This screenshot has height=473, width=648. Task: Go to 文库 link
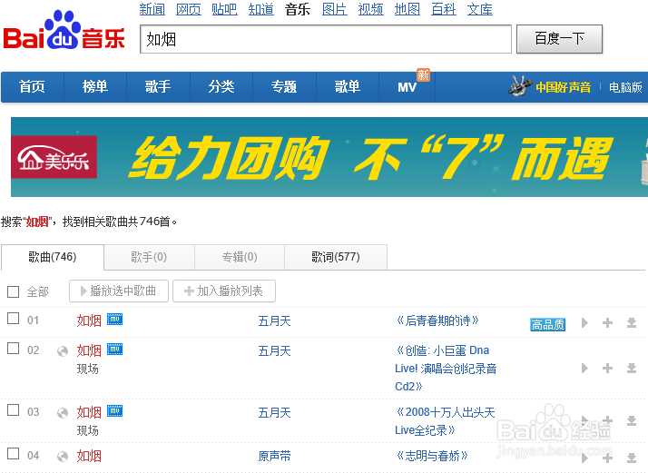(480, 9)
